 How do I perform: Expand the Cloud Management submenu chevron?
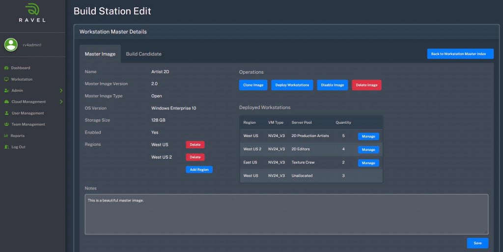tap(61, 102)
